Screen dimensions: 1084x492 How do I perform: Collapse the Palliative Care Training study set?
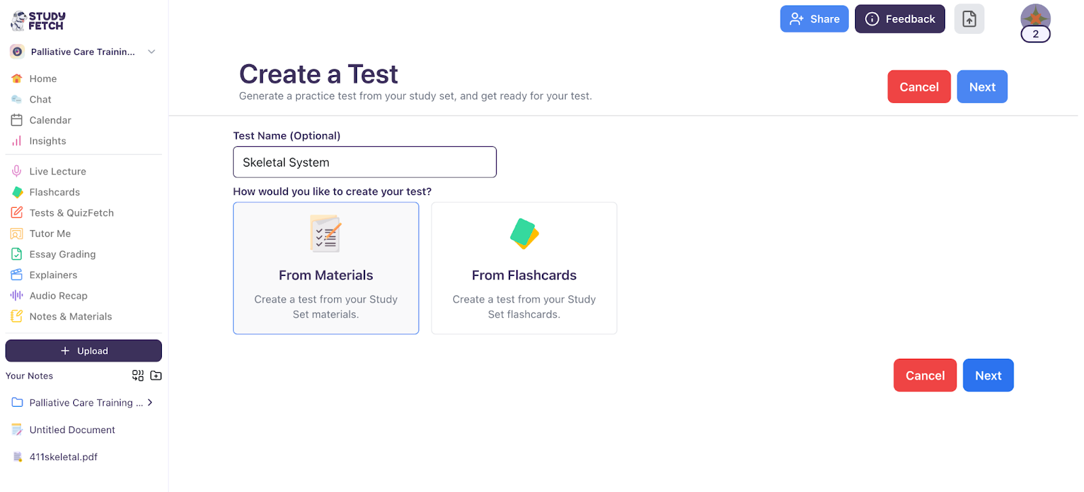tap(151, 51)
